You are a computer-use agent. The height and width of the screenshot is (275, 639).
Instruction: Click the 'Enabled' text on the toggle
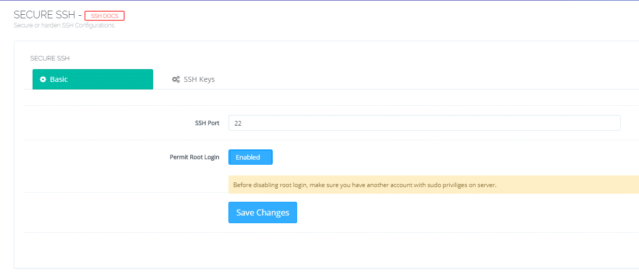[248, 157]
